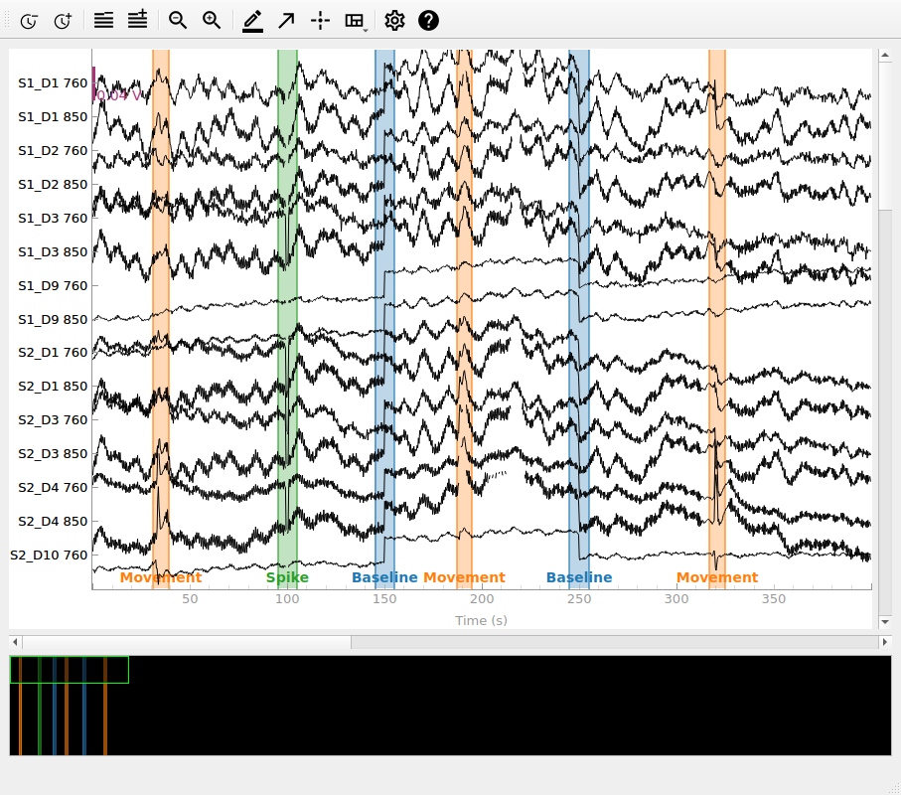Select the Baseline annotation near 150 seconds
Image resolution: width=901 pixels, height=795 pixels.
click(x=384, y=577)
